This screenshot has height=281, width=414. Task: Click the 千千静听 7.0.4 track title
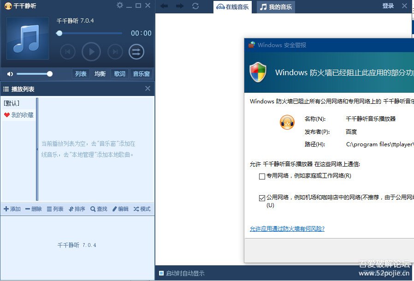pos(75,21)
